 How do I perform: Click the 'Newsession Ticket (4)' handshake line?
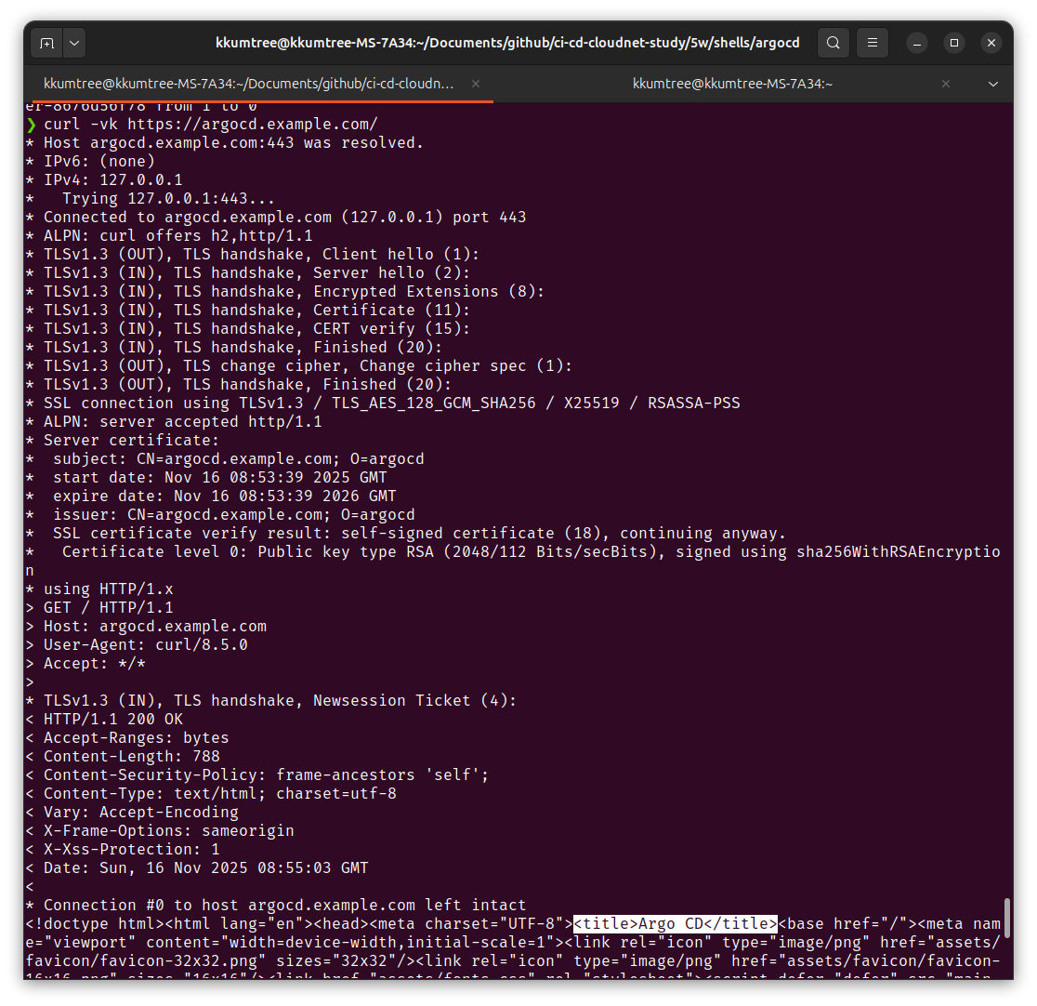point(270,701)
